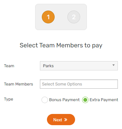The height and width of the screenshot is (129, 122).
Task: Click the Parks value in Team combo box
Action: point(48,66)
